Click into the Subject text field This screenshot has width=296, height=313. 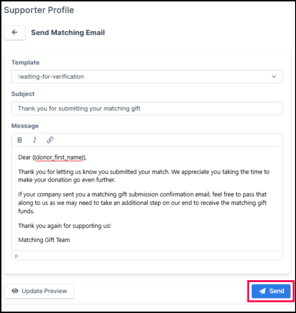click(x=147, y=108)
